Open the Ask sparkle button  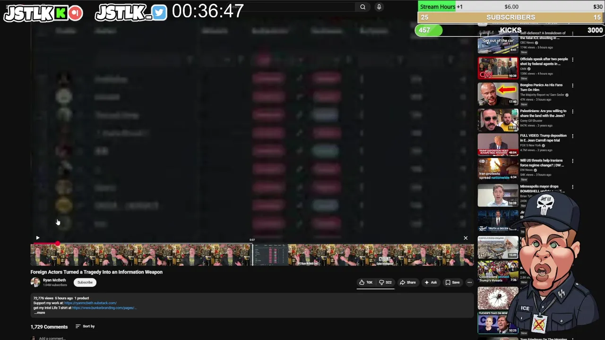(431, 282)
